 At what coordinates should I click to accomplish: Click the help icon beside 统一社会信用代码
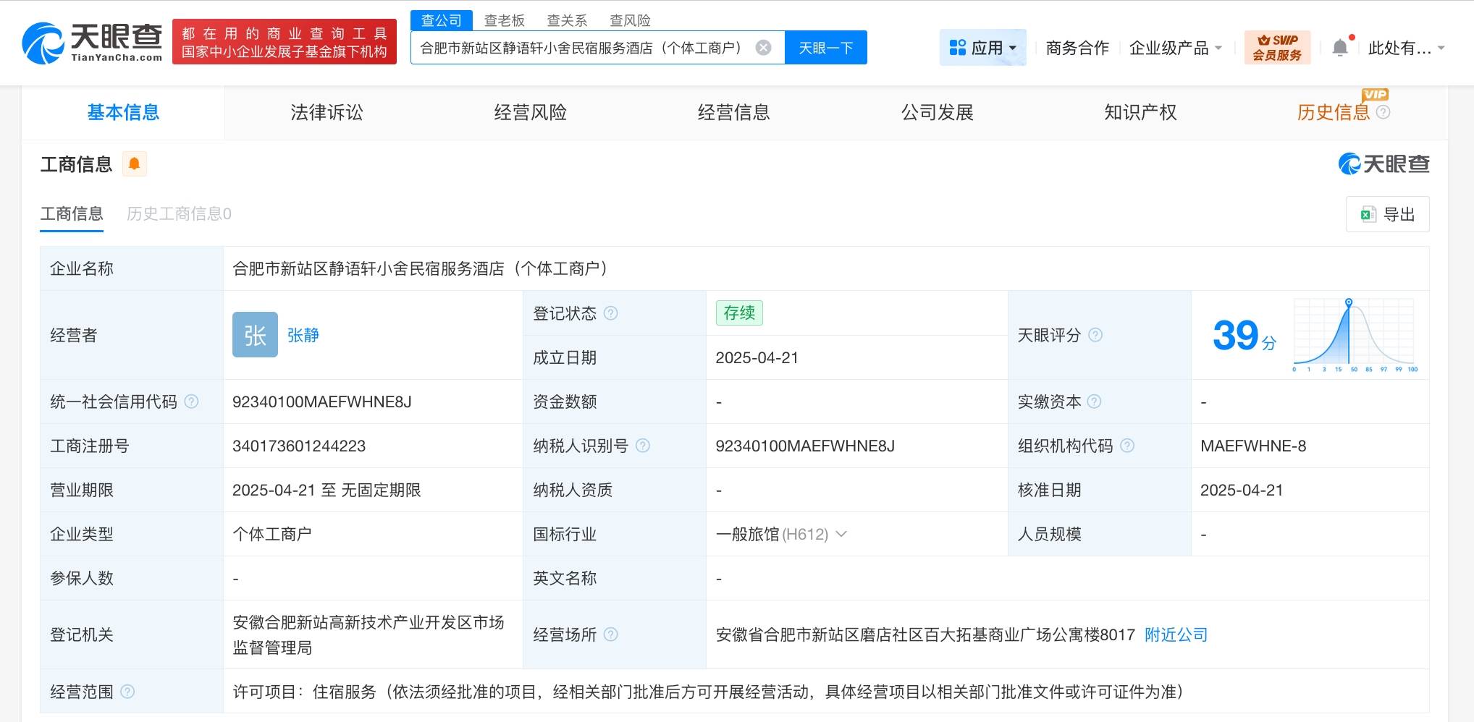(190, 402)
